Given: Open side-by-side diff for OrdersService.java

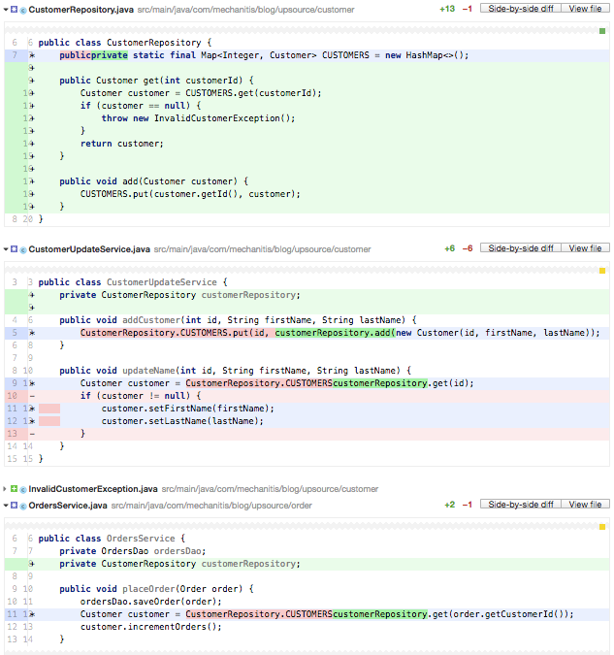Looking at the screenshot, I should [521, 505].
